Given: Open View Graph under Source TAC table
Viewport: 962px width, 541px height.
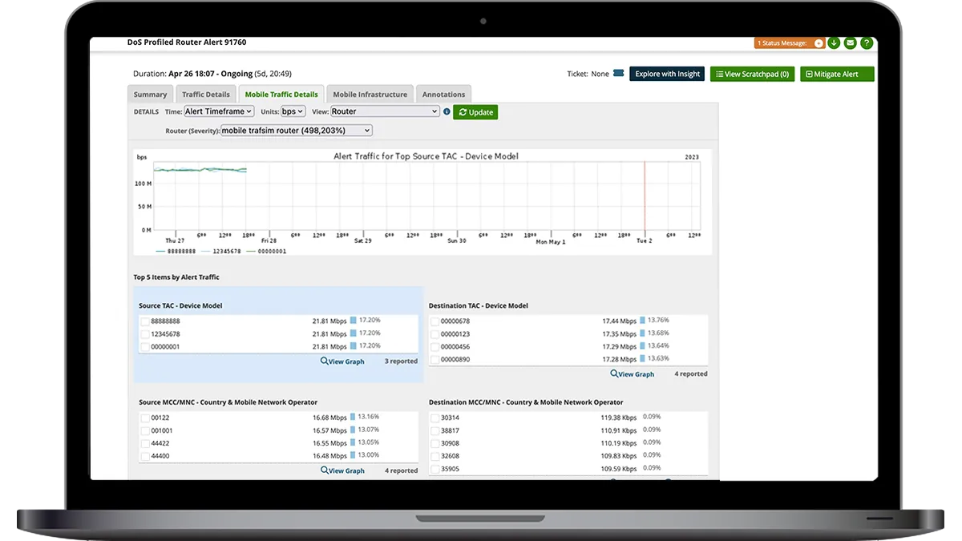Looking at the screenshot, I should (342, 361).
